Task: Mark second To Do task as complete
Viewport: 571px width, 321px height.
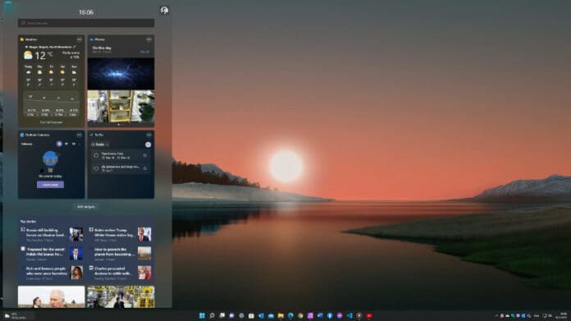Action: click(96, 168)
